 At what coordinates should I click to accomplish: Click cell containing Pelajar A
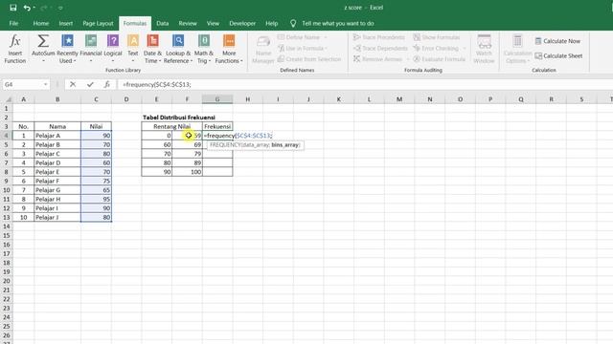pos(57,136)
